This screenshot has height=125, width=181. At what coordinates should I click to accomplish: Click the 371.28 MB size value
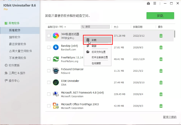(119, 36)
